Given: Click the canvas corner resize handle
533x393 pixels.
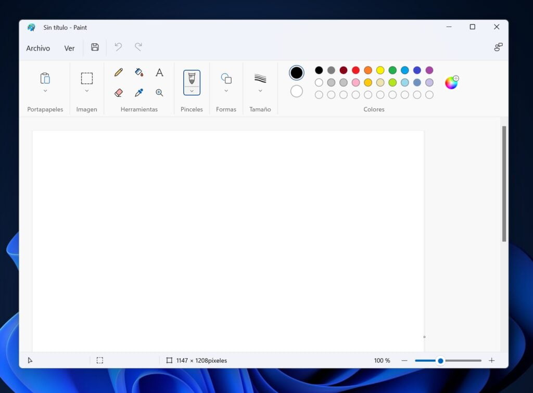Looking at the screenshot, I should 424,337.
